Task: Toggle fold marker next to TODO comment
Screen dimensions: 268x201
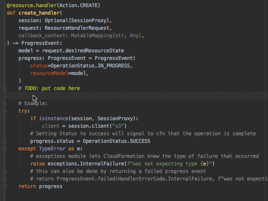Action: point(5,88)
